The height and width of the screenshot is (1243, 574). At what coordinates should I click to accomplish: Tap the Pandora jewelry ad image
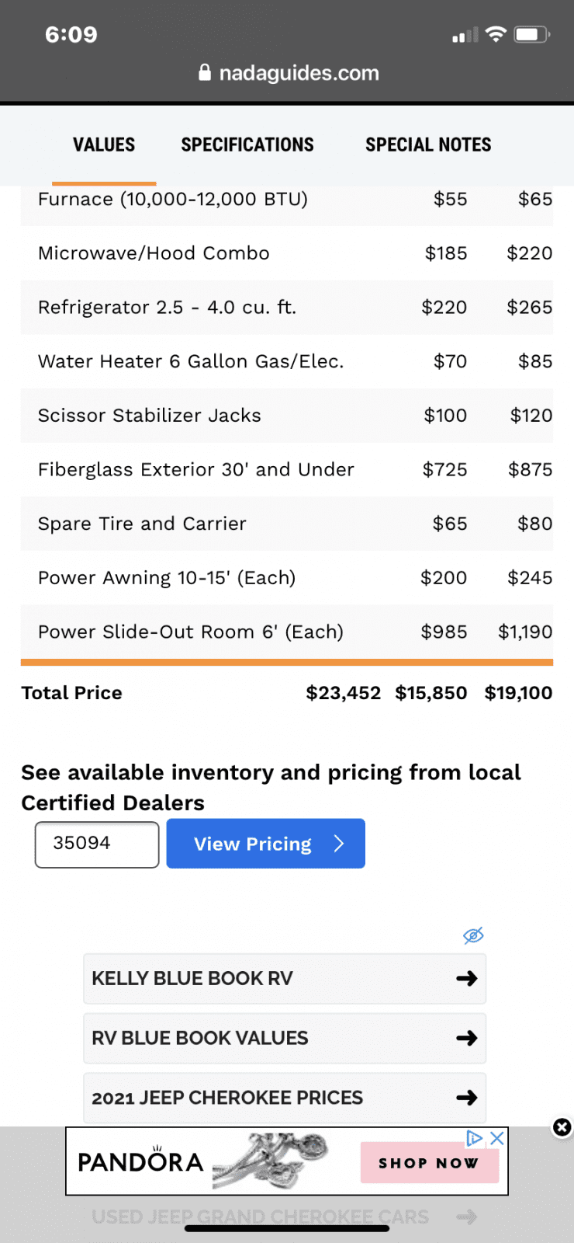click(x=271, y=1161)
